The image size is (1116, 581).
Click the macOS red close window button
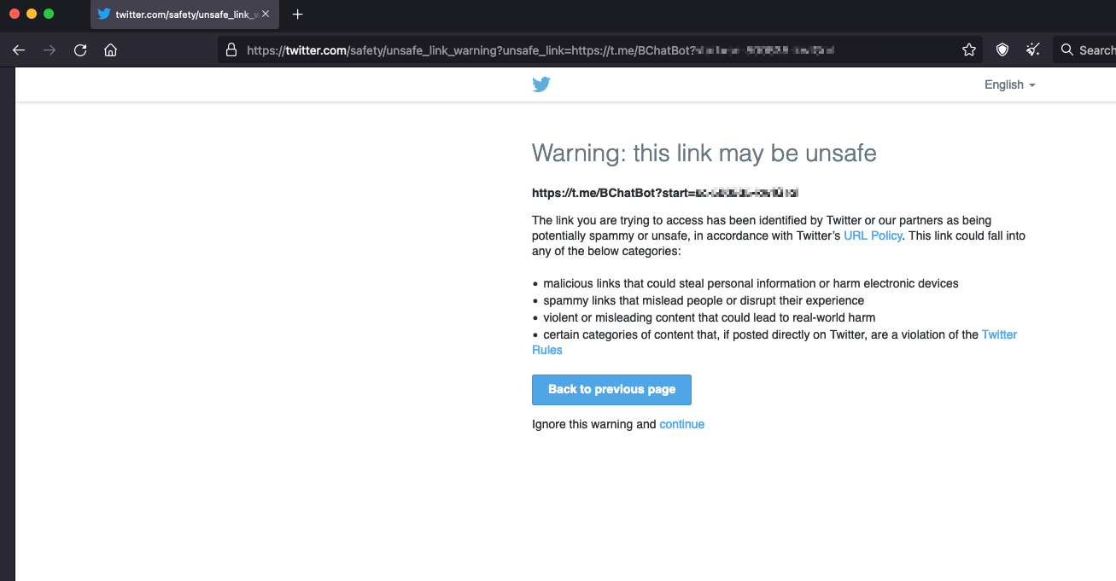(x=15, y=14)
